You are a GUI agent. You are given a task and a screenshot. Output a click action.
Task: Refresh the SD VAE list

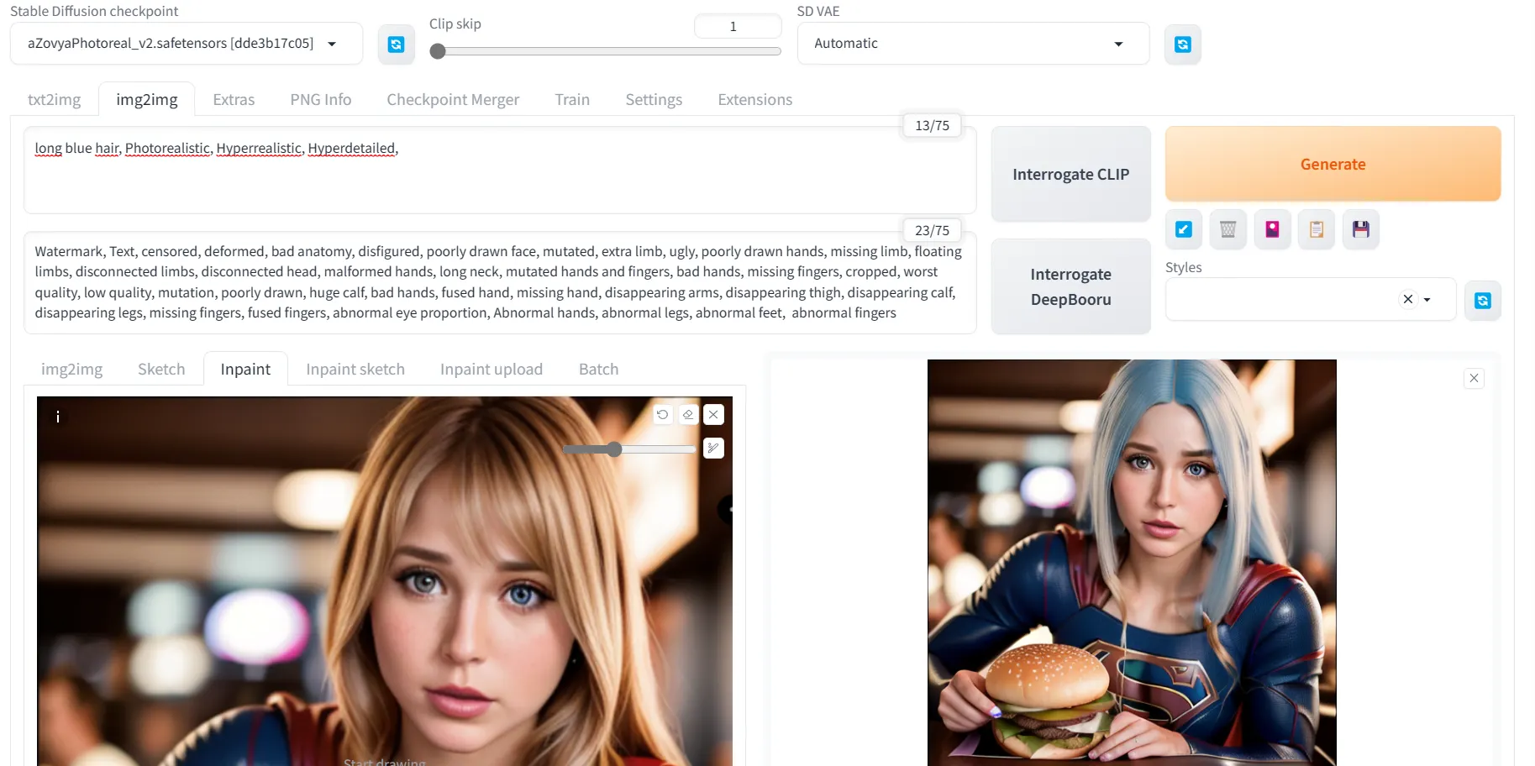1182,45
